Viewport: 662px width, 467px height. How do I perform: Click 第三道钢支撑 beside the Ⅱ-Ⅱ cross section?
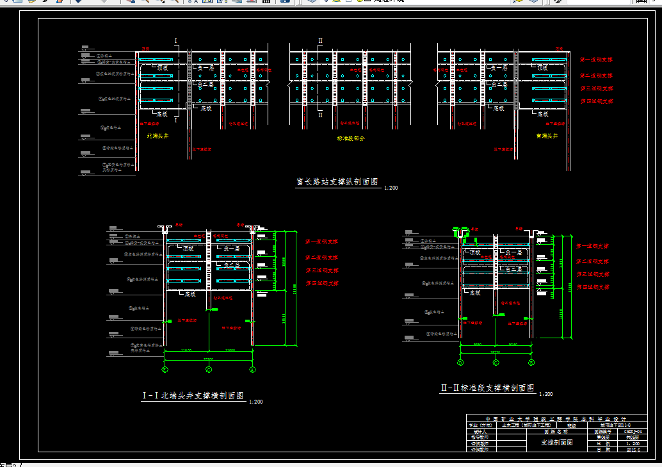point(593,274)
